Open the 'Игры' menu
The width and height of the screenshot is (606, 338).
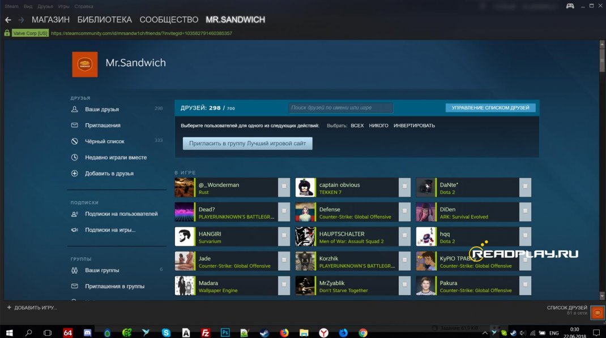tap(64, 6)
